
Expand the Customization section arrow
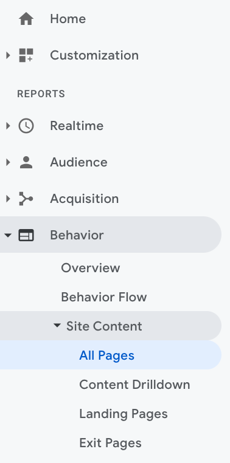pyautogui.click(x=8, y=55)
